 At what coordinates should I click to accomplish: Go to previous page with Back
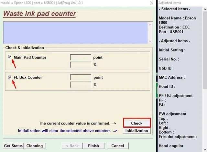coord(72,146)
